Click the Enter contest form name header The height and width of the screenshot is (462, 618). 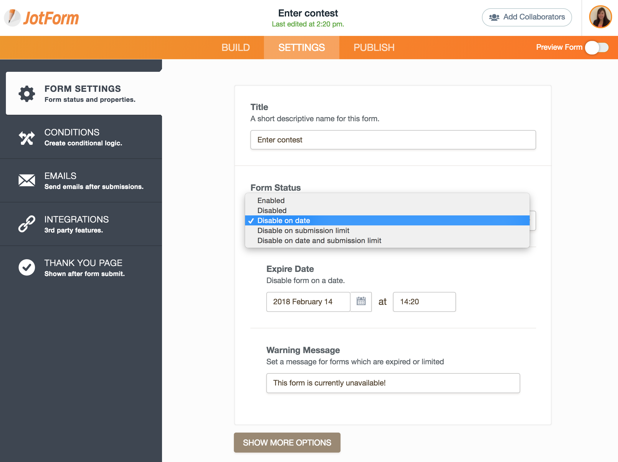tap(308, 13)
